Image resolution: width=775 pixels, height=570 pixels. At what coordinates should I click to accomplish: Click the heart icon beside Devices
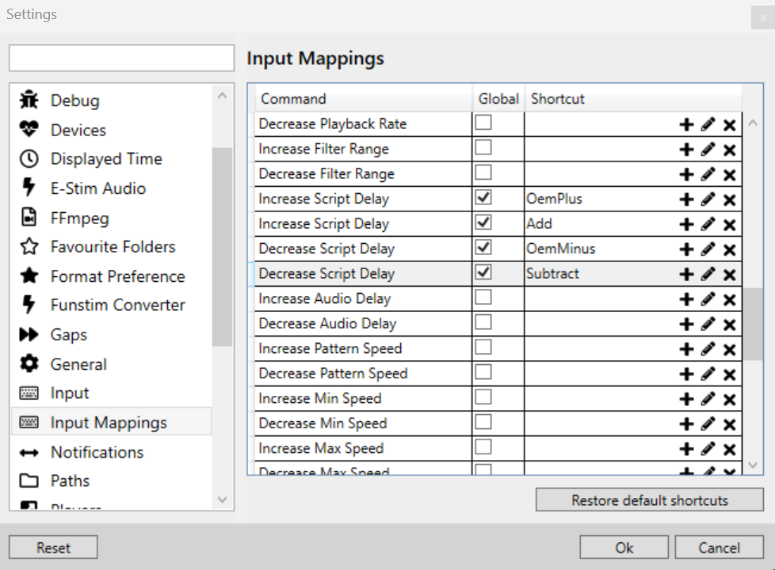click(29, 130)
